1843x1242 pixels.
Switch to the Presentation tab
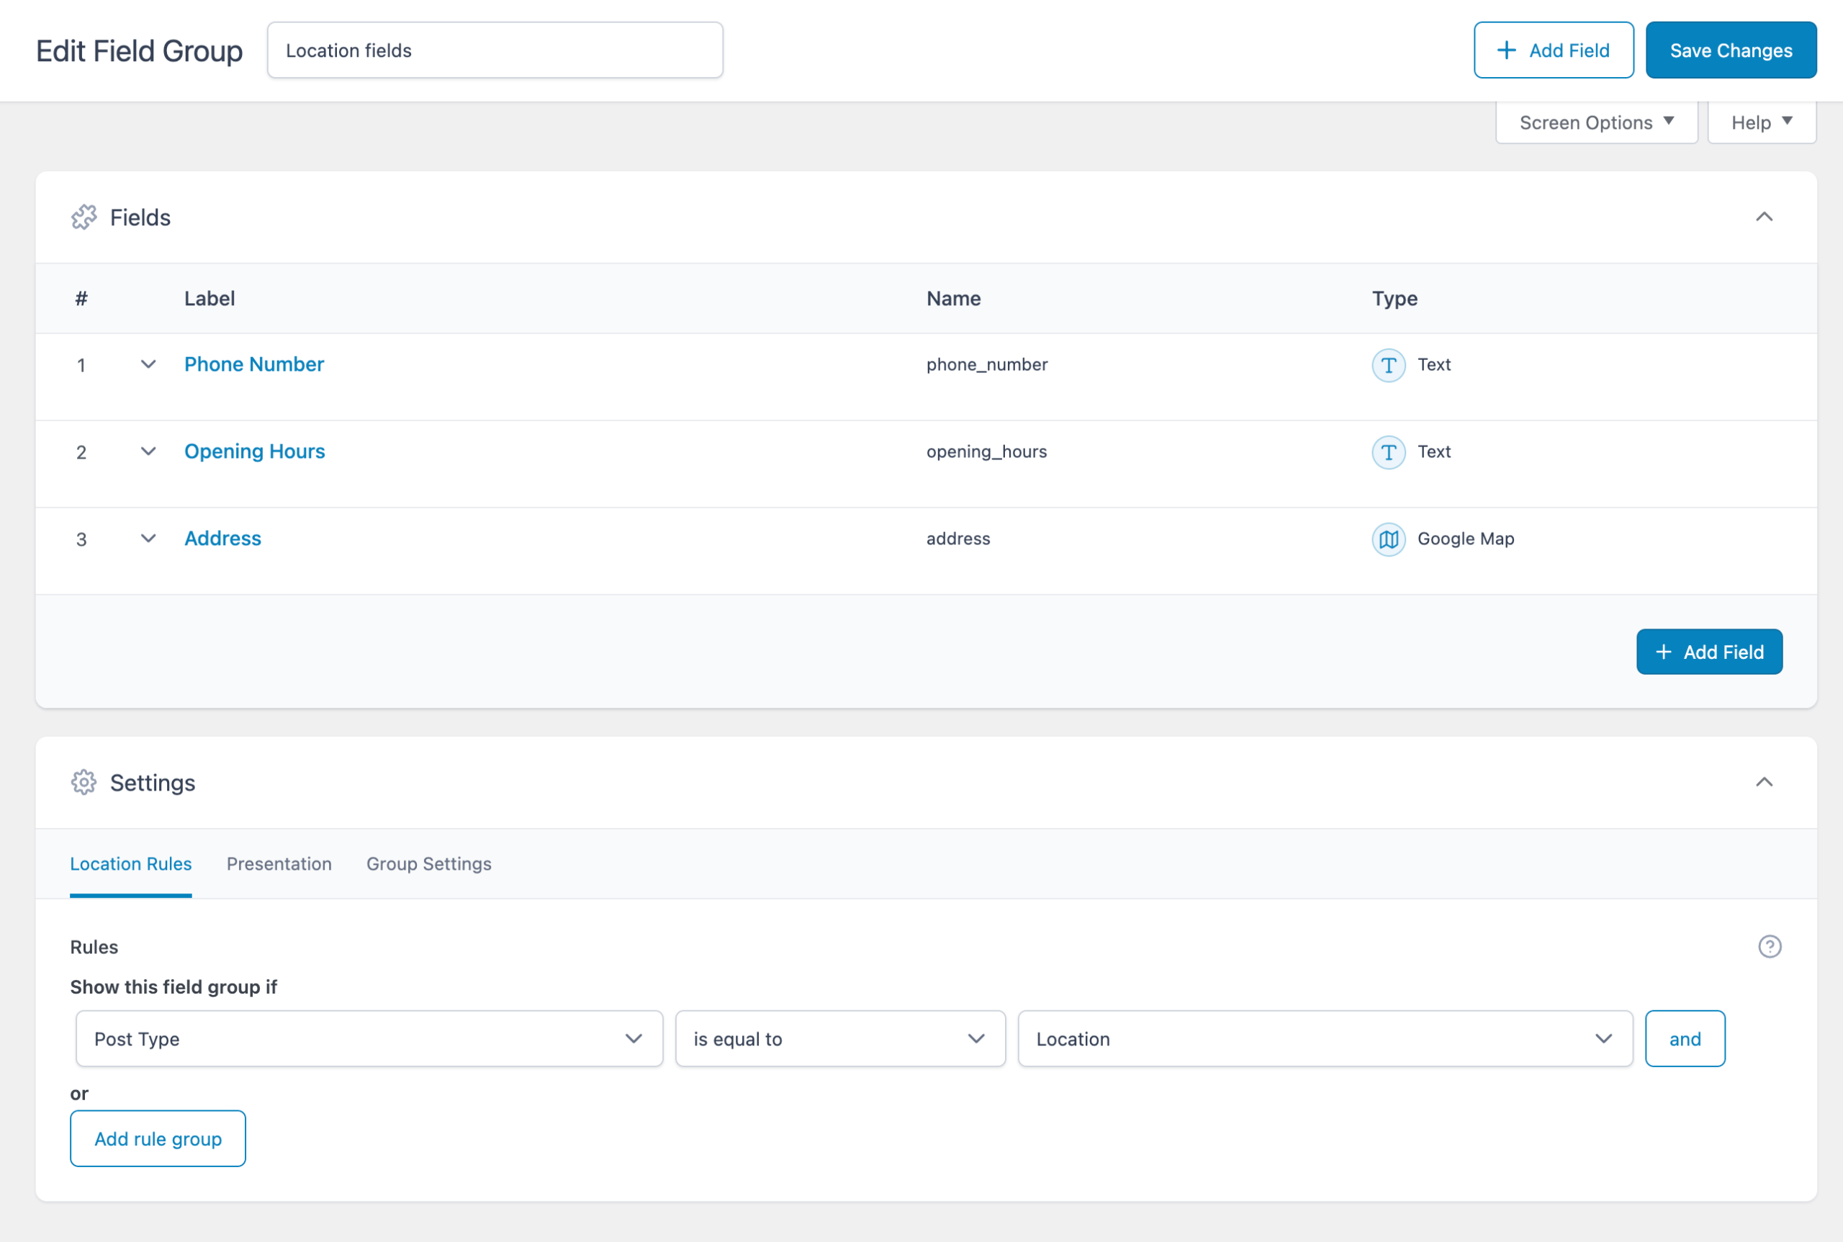click(279, 863)
